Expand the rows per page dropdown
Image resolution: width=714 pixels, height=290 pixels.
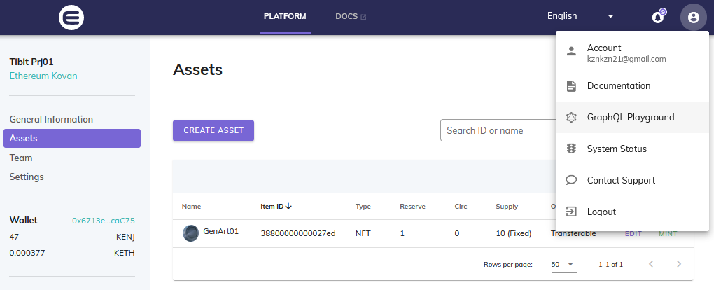coord(563,265)
